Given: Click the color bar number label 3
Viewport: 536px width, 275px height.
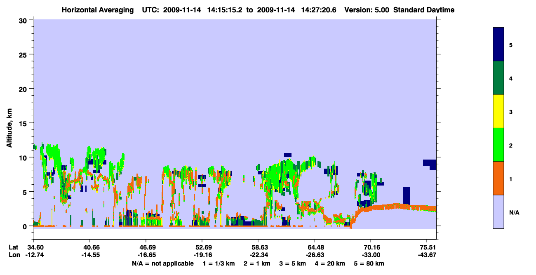Looking at the screenshot, I should point(511,112).
